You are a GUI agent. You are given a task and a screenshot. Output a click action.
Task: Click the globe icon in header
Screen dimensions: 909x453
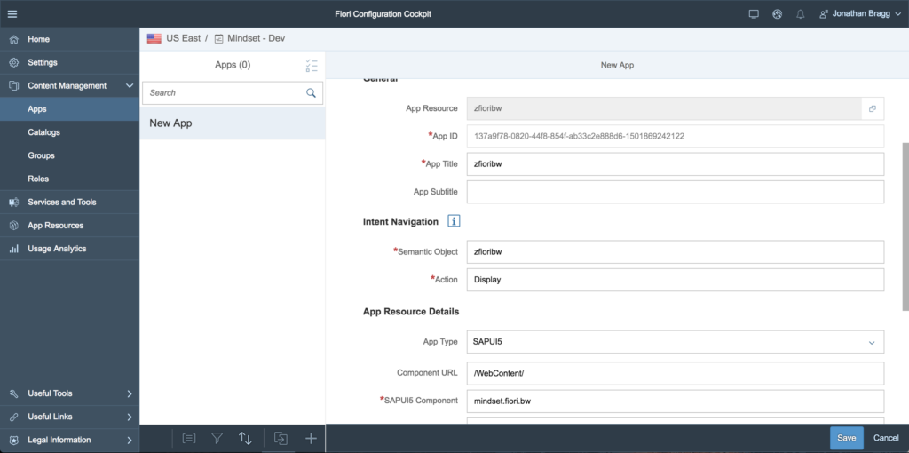[778, 14]
